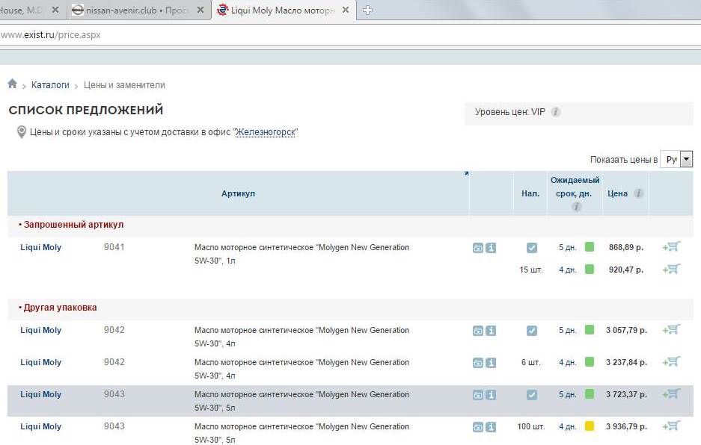Open photo icon for article 9041
The height and width of the screenshot is (445, 701).
478,248
